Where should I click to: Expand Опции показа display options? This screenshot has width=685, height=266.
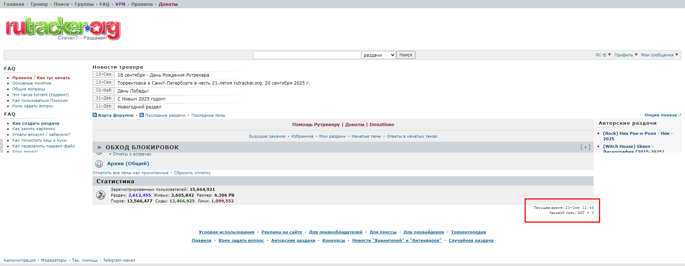[x=663, y=115]
